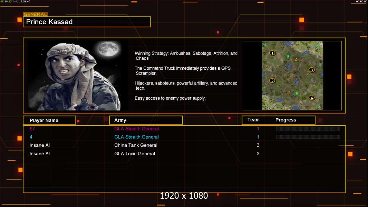Image resolution: width=368 pixels, height=207 pixels.
Task: Click the Player Name column header
Action: pyautogui.click(x=49, y=120)
